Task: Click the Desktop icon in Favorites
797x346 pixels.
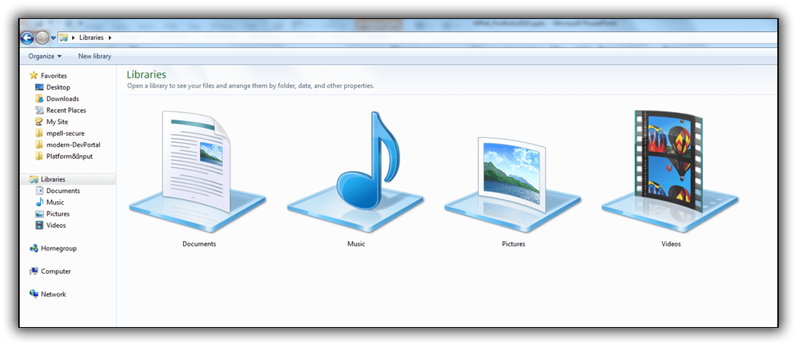Action: pyautogui.click(x=39, y=87)
